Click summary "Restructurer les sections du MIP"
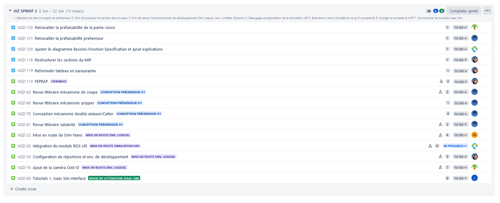This screenshot has height=203, width=500. click(x=63, y=60)
